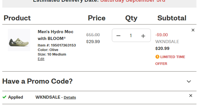This screenshot has height=110, width=197.
Task: Click the olive Hydro Moc shoe thumbnail
Action: [x=19, y=40]
